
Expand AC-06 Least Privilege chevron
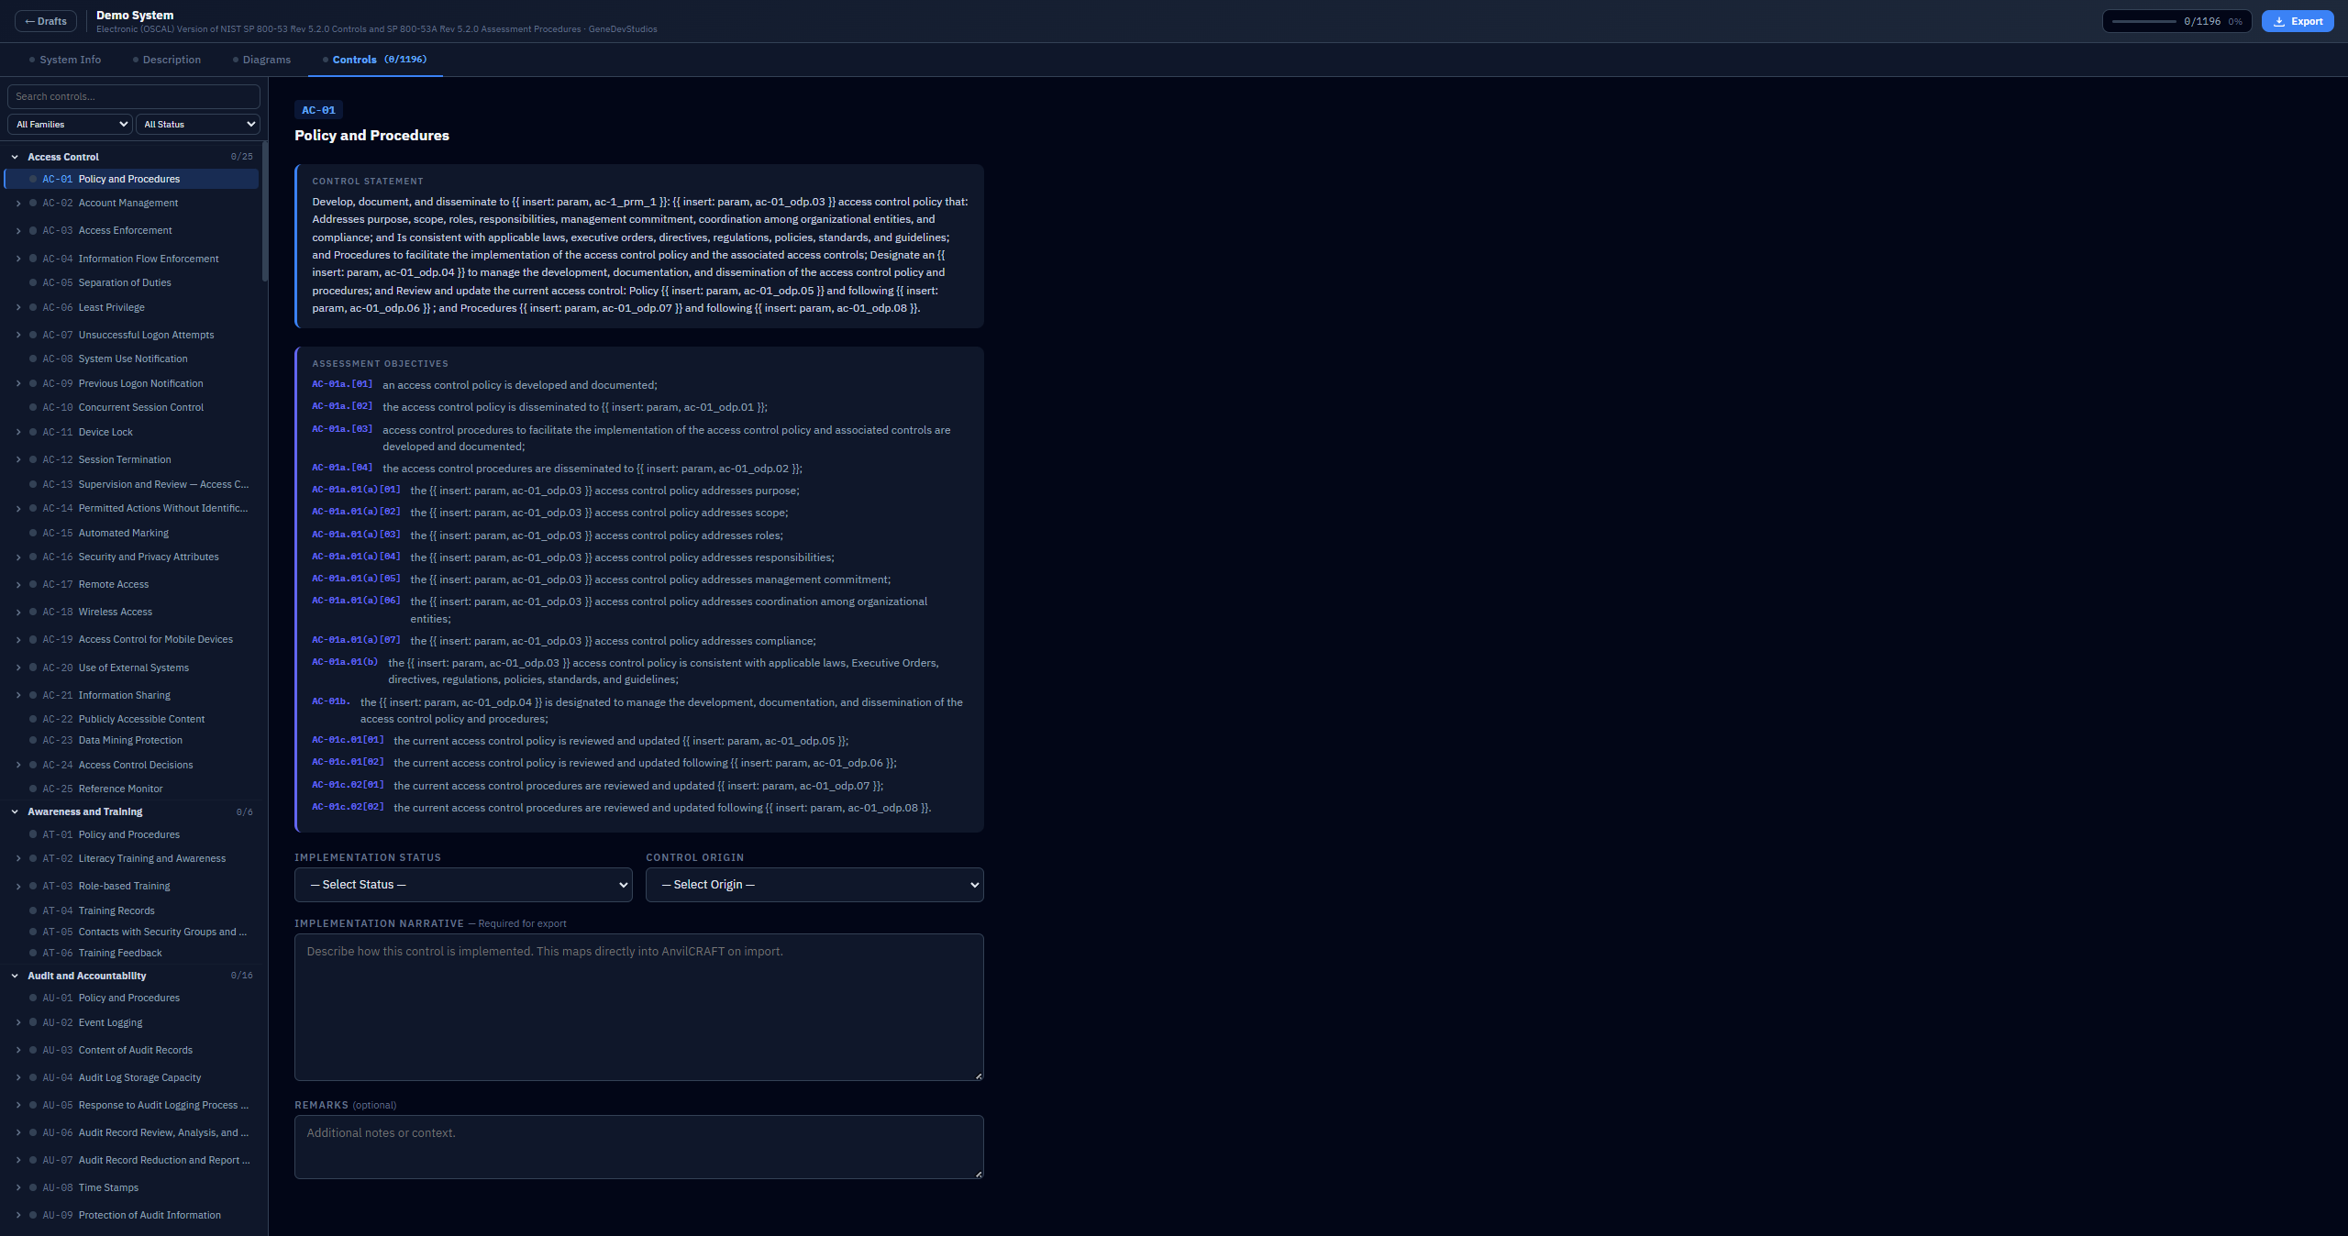[x=18, y=307]
